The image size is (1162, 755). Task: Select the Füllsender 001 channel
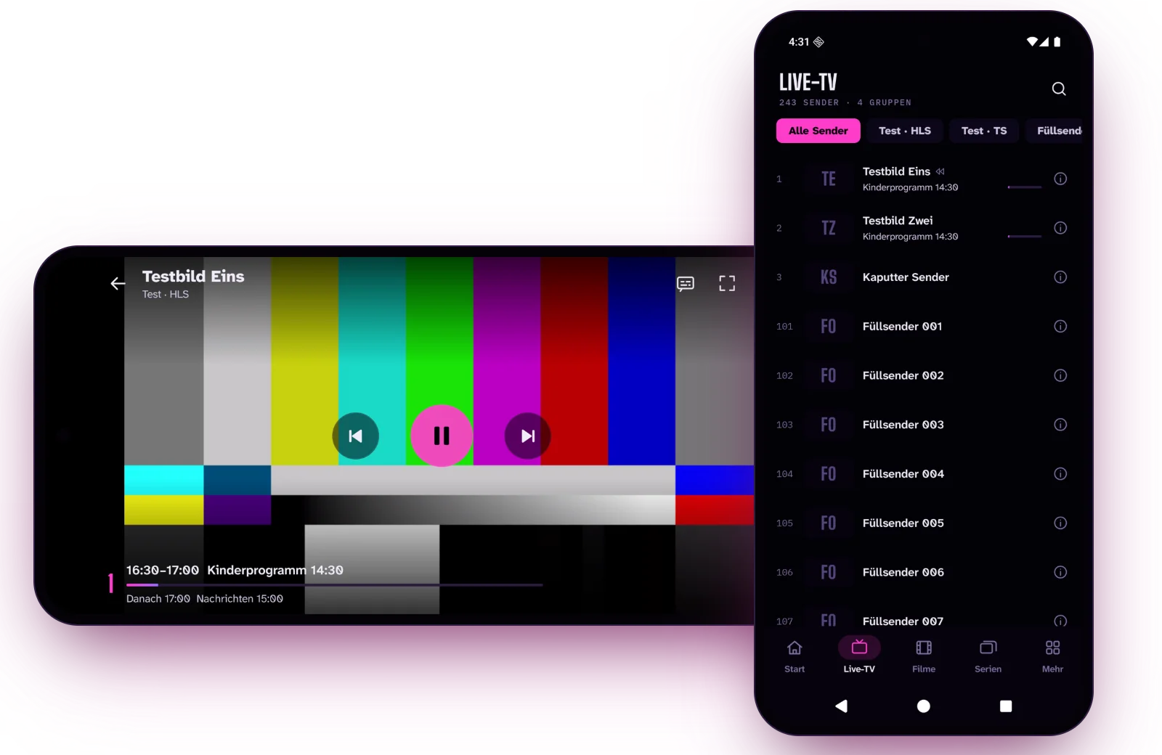pos(922,327)
